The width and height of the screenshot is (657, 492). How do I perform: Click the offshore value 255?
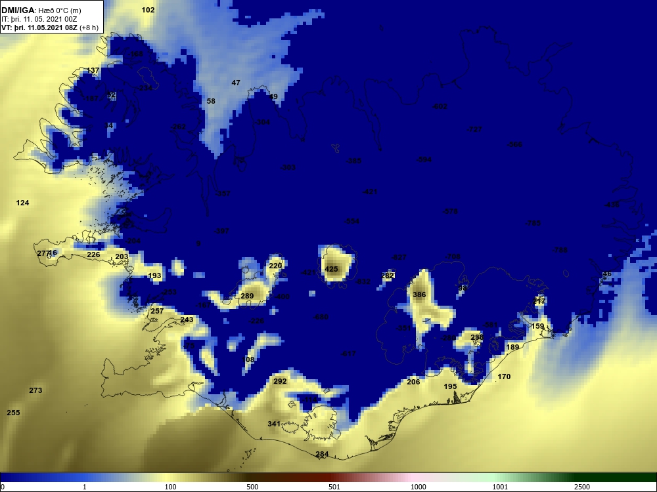click(13, 413)
